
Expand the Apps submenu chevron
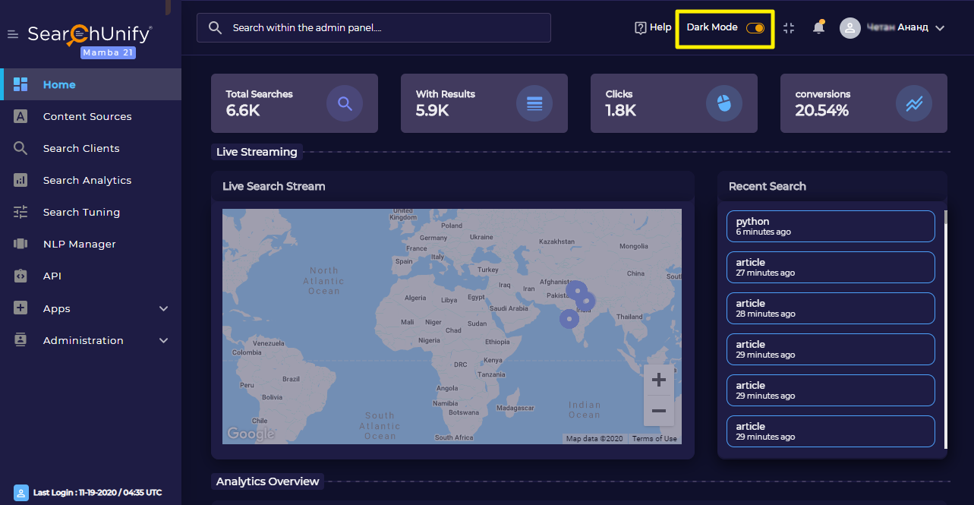coord(163,308)
